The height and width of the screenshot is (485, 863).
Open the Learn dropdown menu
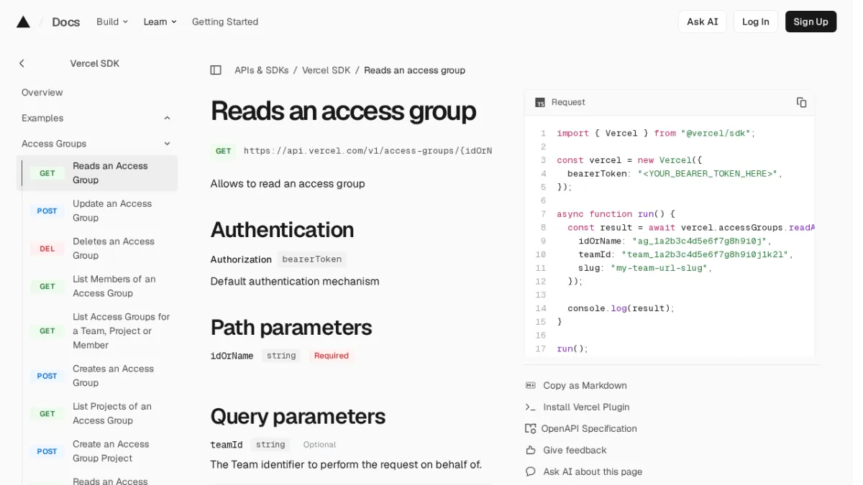tap(160, 22)
